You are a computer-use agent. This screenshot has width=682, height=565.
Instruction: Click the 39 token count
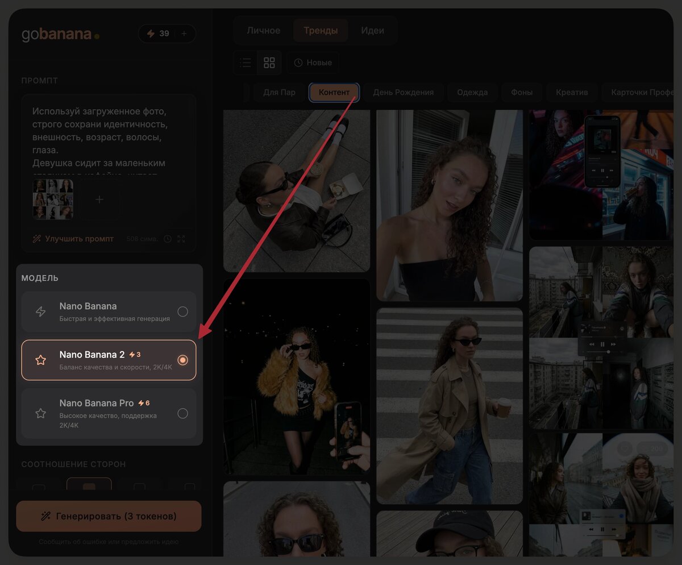(x=164, y=34)
